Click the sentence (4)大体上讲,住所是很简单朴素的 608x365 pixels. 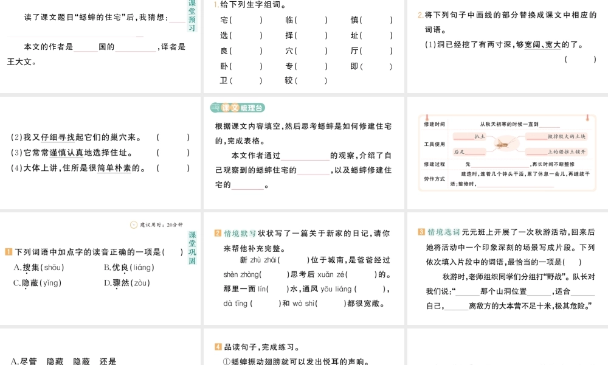tap(78, 169)
